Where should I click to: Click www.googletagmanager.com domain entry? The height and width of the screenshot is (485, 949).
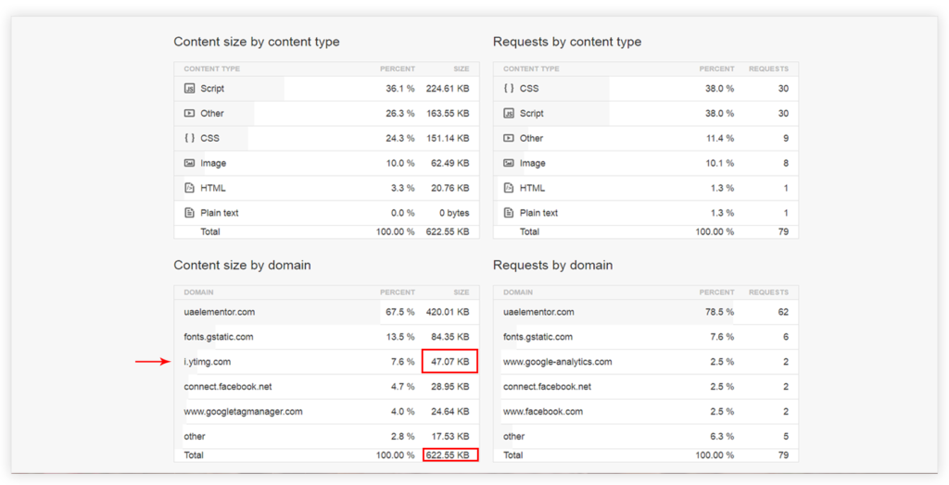pyautogui.click(x=243, y=411)
